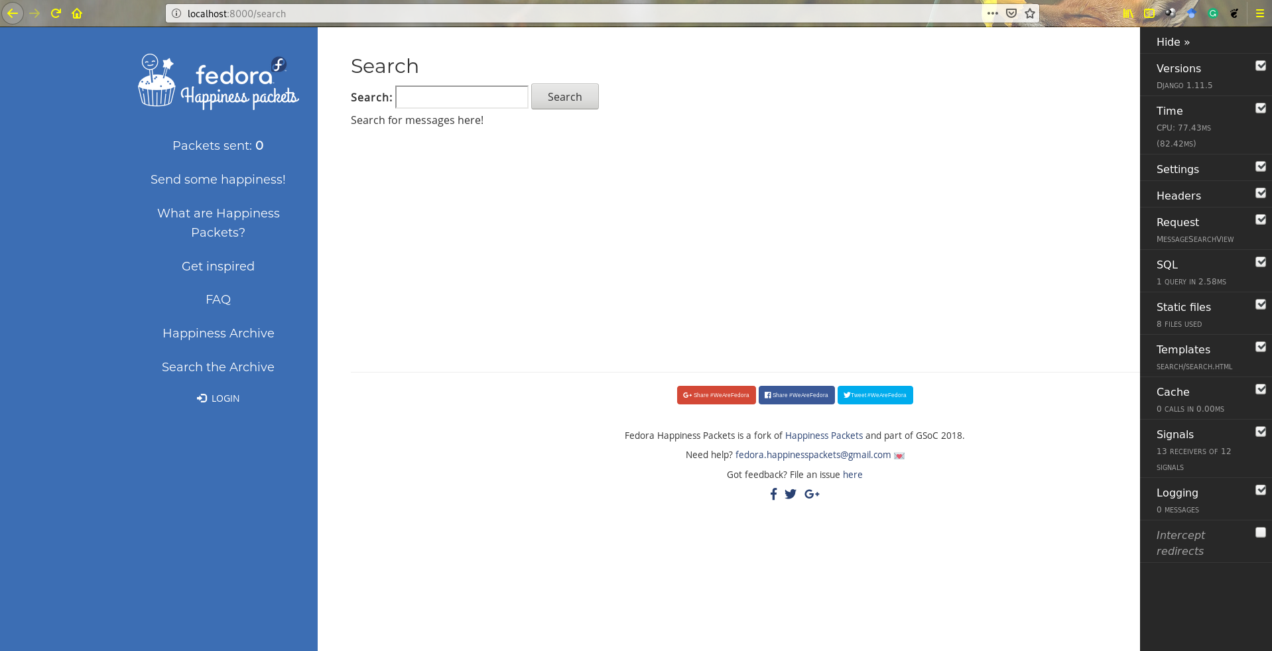This screenshot has height=651, width=1272.
Task: Click the LOGIN link in sidebar
Action: tap(218, 398)
